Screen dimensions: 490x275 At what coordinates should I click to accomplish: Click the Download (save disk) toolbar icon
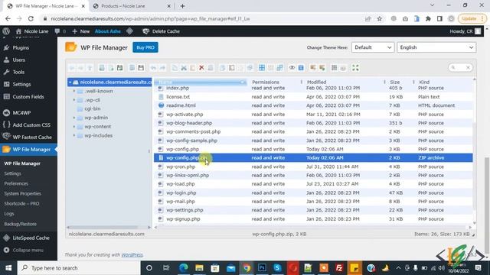coord(141,68)
